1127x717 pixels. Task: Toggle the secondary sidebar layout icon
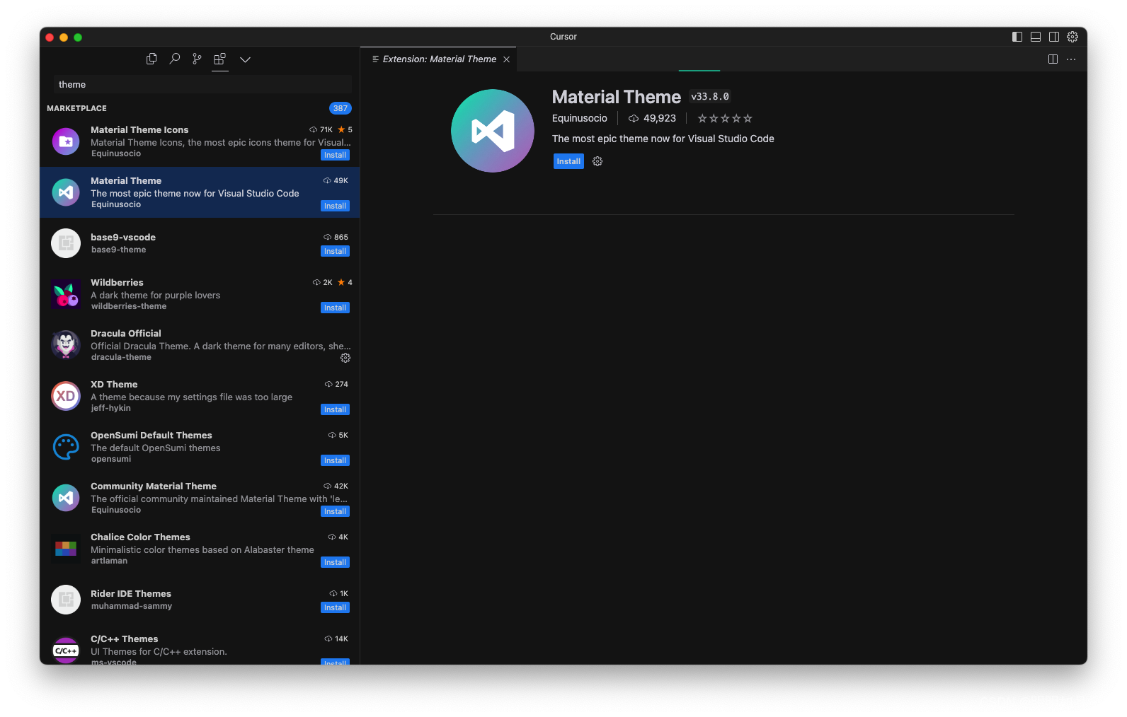[x=1054, y=37]
